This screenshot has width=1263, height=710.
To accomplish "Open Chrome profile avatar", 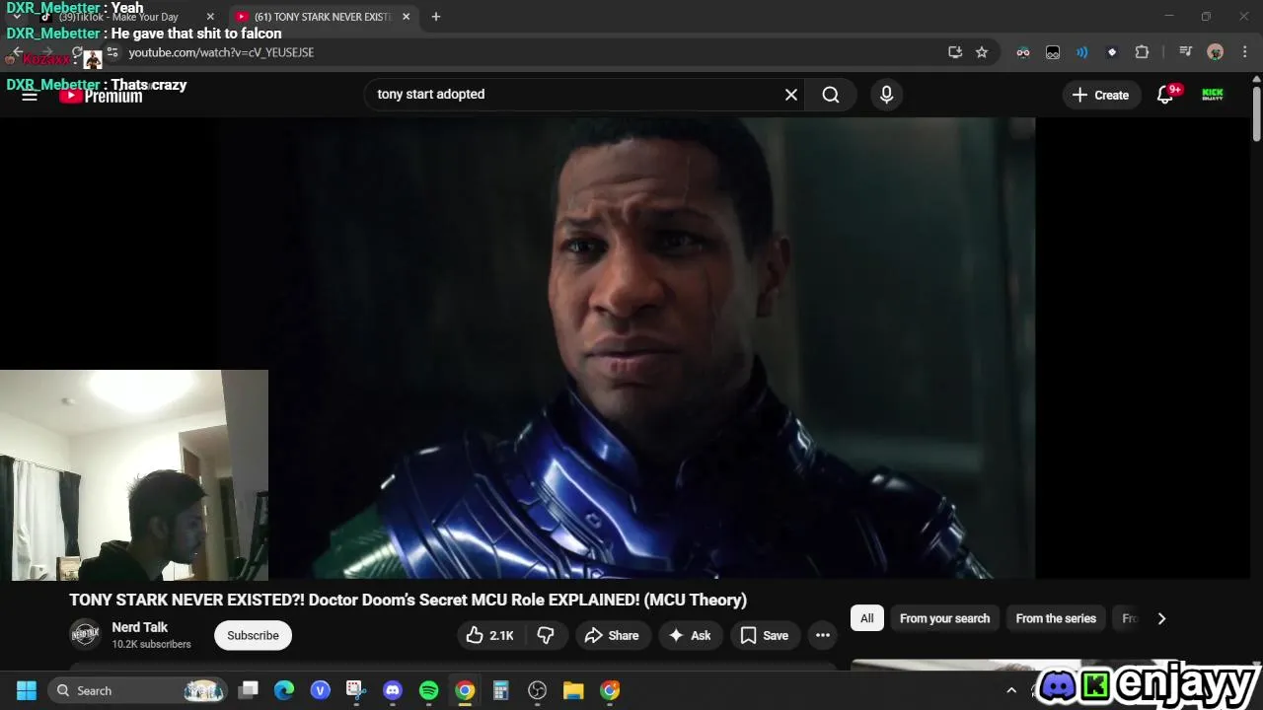I will coord(1216,52).
